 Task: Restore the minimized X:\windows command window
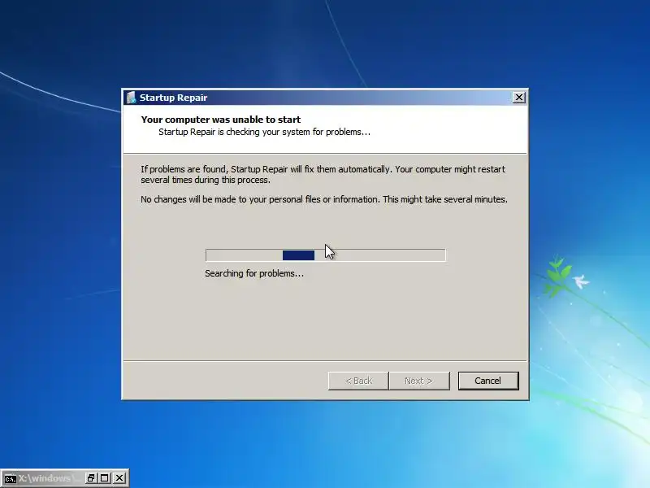click(91, 478)
